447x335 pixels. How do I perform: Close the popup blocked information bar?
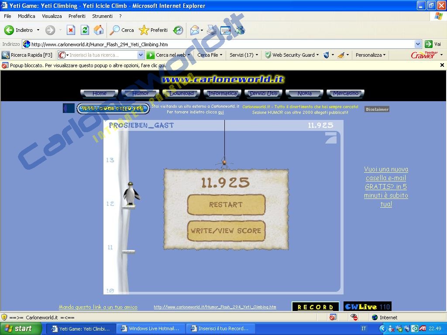coord(442,65)
